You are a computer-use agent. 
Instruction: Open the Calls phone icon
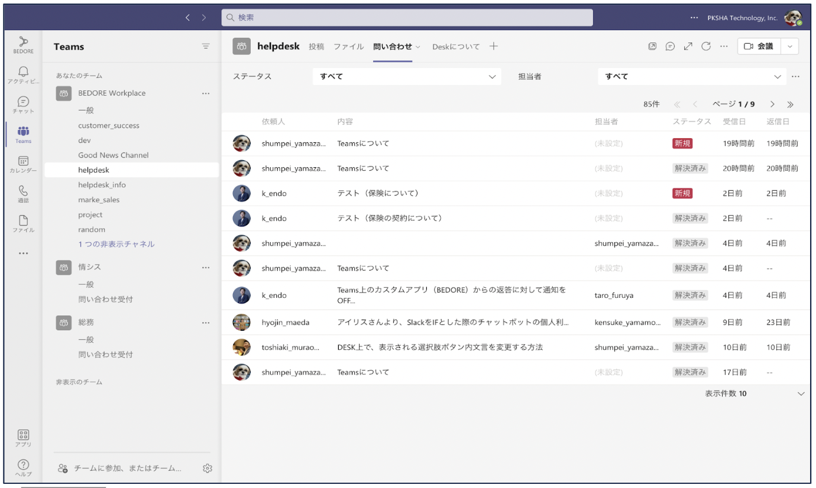pos(23,194)
